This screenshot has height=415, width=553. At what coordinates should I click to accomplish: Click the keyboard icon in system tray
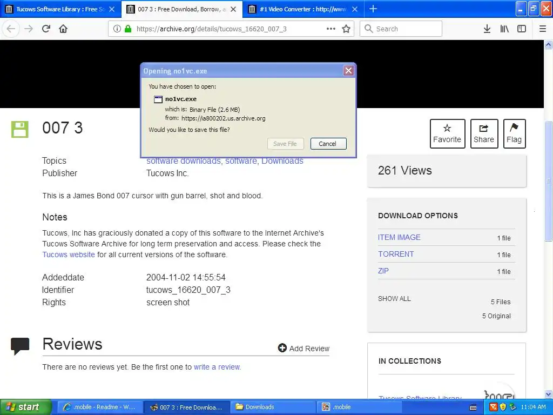pos(473,407)
